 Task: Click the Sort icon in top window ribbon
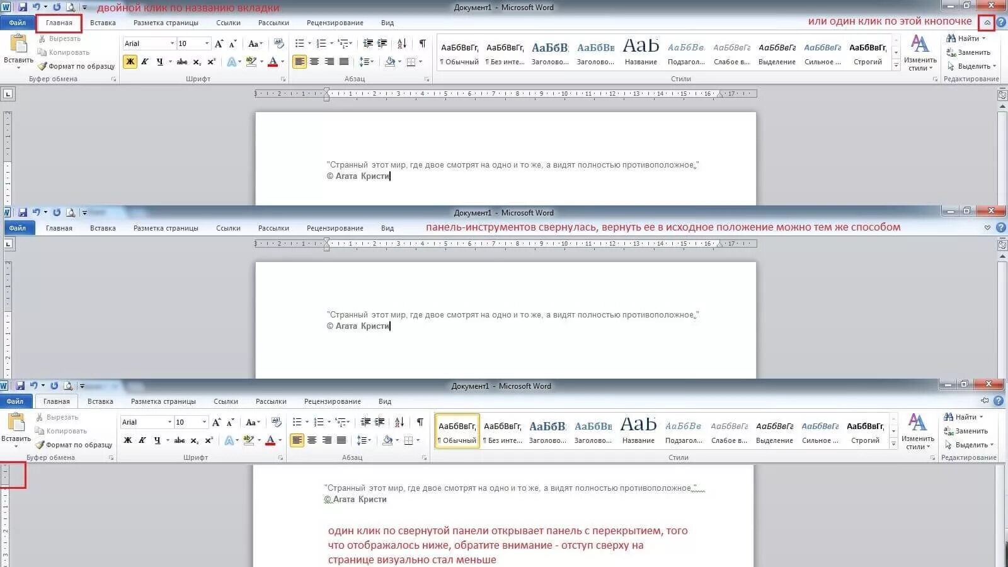tap(401, 43)
